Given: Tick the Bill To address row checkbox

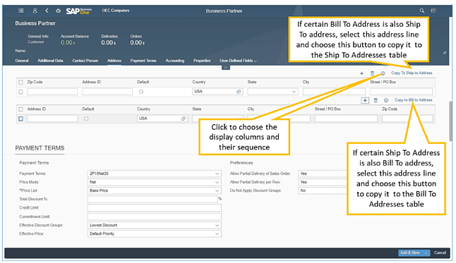Looking at the screenshot, I should [x=20, y=92].
